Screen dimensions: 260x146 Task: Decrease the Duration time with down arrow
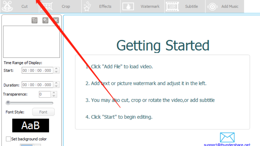pos(56,86)
